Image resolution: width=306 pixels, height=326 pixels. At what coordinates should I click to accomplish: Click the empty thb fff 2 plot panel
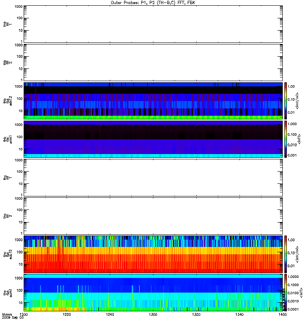coord(153,62)
